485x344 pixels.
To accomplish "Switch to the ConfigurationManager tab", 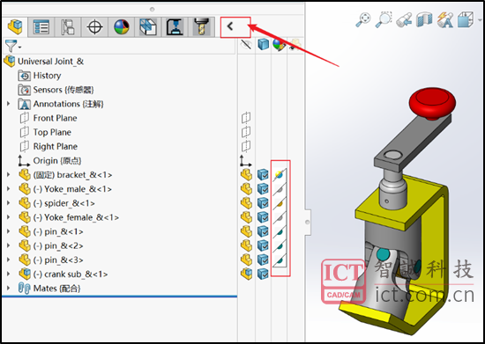I will 68,27.
